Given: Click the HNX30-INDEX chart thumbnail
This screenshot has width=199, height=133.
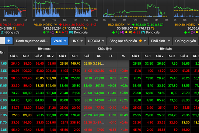Looking at the screenshot, I should click(x=186, y=9).
